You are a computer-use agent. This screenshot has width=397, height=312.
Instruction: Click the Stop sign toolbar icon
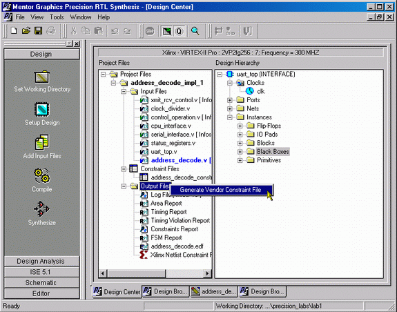coord(150,31)
